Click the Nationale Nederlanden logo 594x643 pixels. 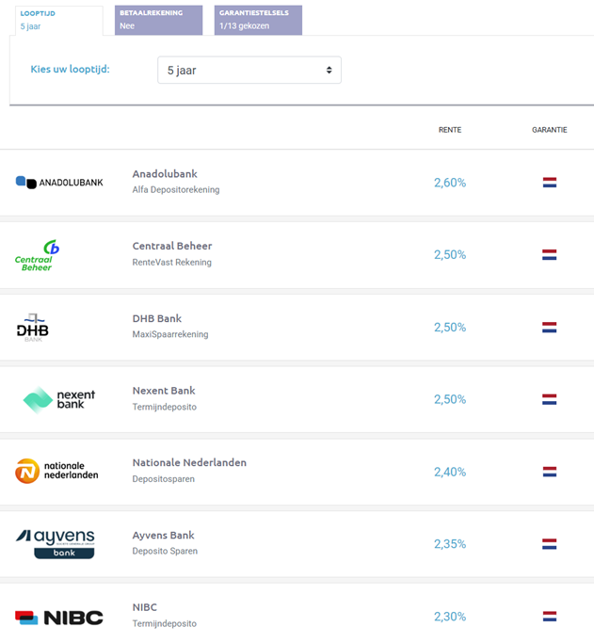coord(57,471)
